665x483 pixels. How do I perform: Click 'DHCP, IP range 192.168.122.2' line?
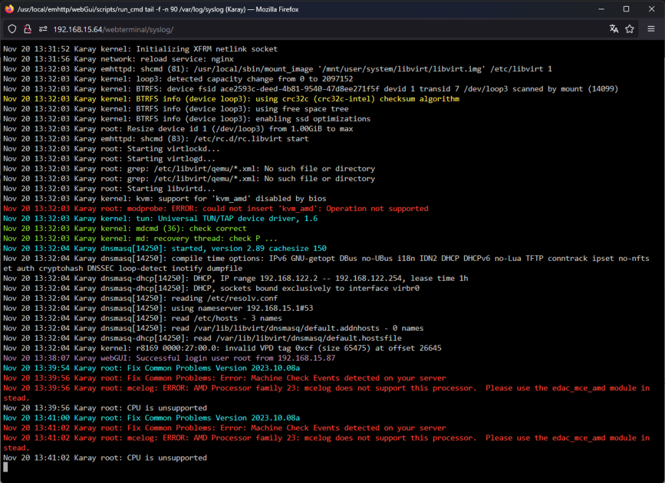[236, 279]
